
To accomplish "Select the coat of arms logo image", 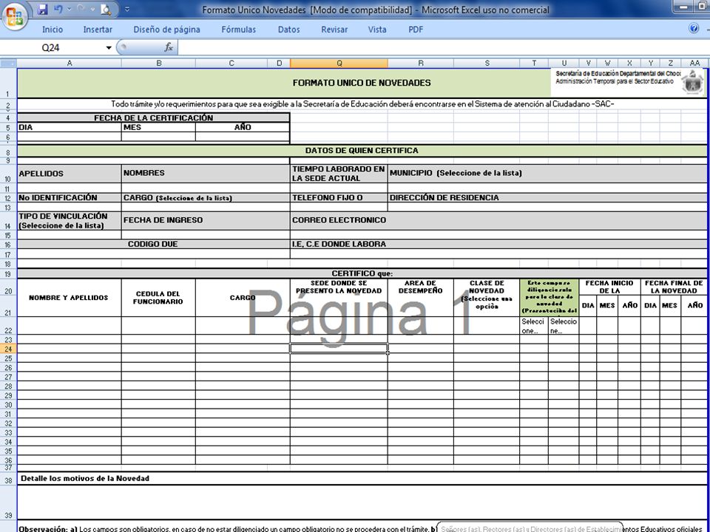I will 693,82.
